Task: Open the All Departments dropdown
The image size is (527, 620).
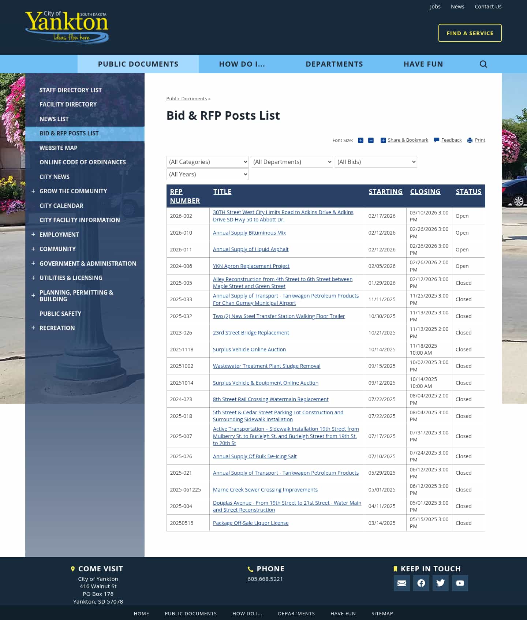Action: pos(292,162)
